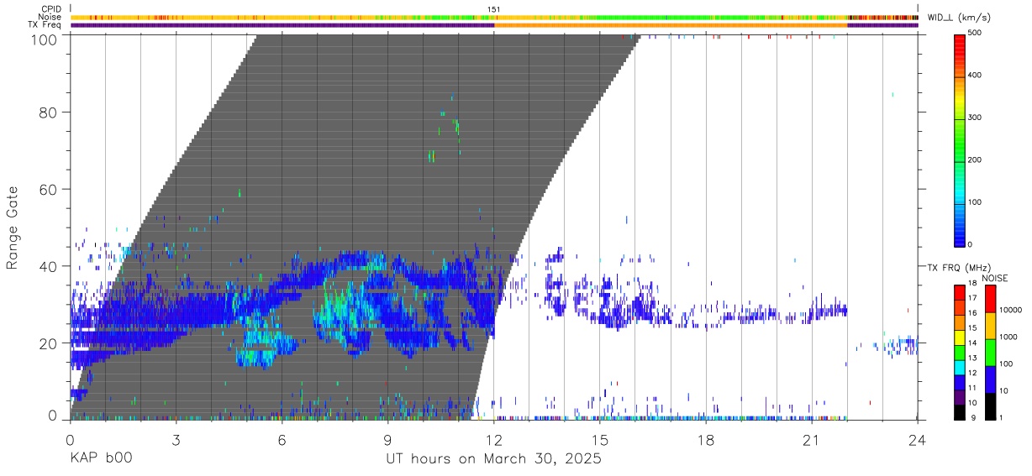Click the orange NOISE segment between 1000 and 10000

tap(990, 325)
